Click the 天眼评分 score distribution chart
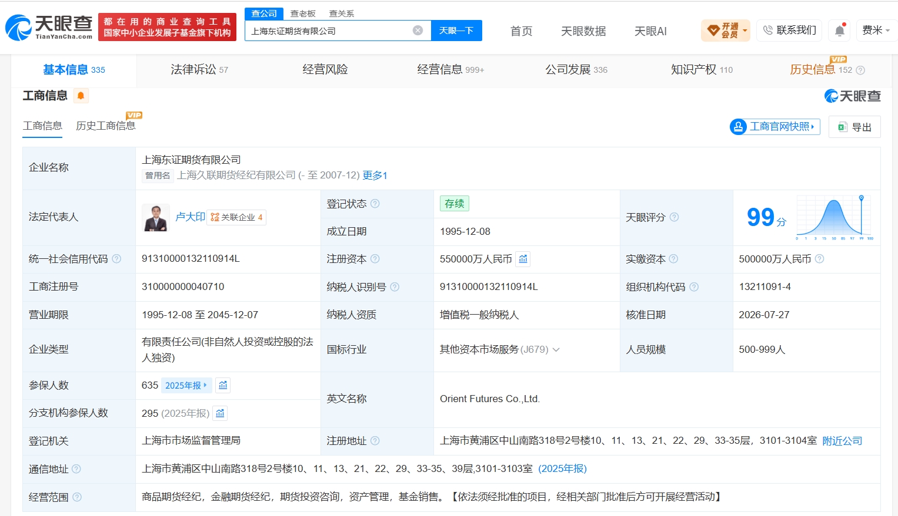 click(x=834, y=217)
